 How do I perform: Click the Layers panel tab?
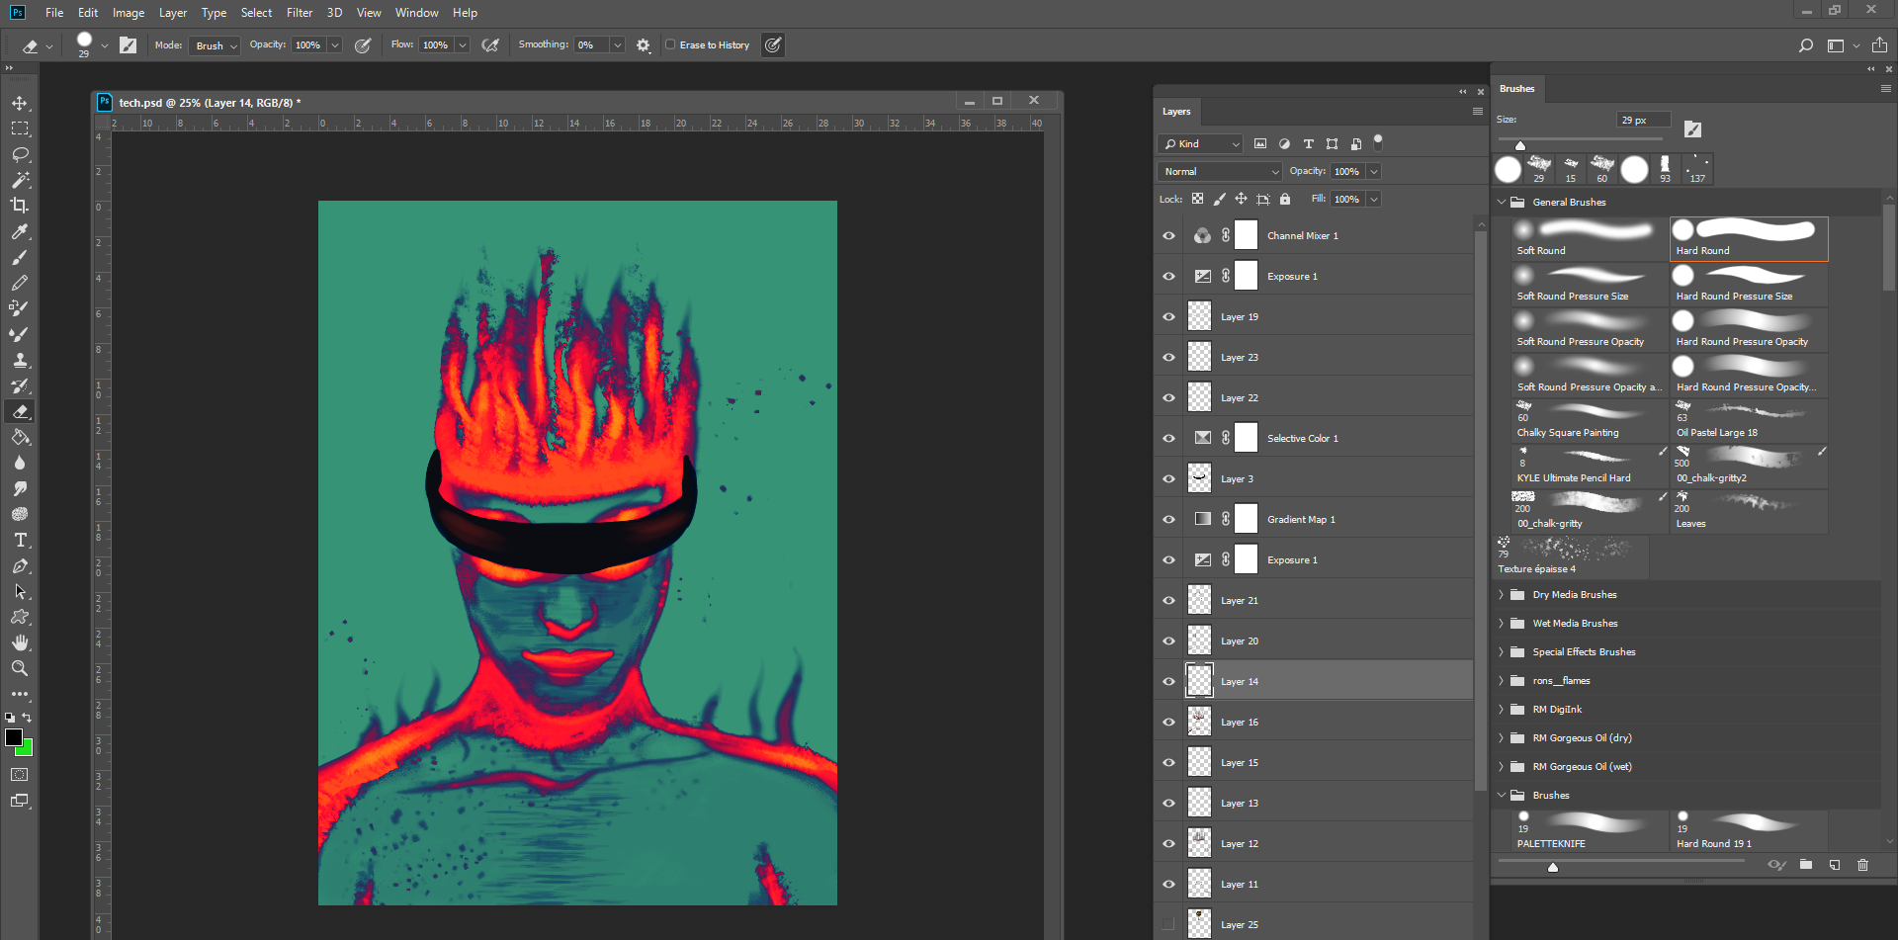pyautogui.click(x=1176, y=112)
